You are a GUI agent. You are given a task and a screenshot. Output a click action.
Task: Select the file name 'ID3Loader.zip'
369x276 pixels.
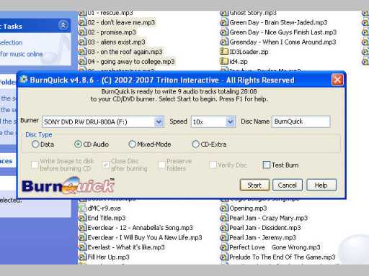(x=249, y=52)
